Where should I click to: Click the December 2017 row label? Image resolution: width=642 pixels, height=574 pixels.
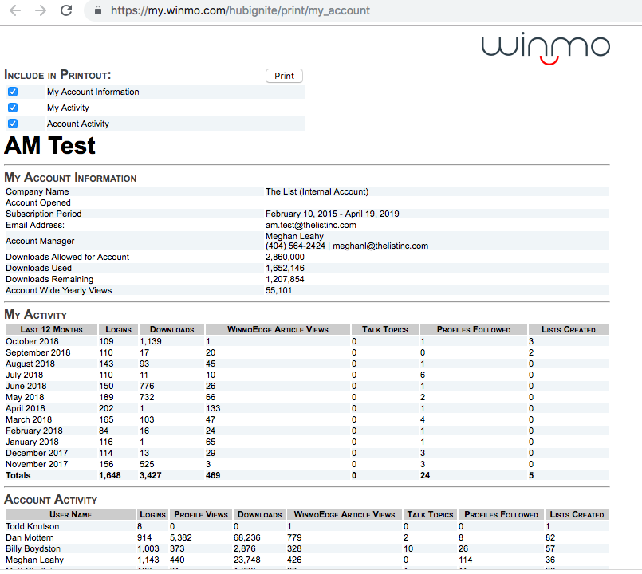tap(37, 453)
